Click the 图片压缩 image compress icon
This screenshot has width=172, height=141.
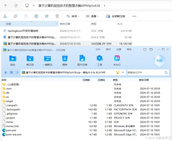(x=82, y=58)
